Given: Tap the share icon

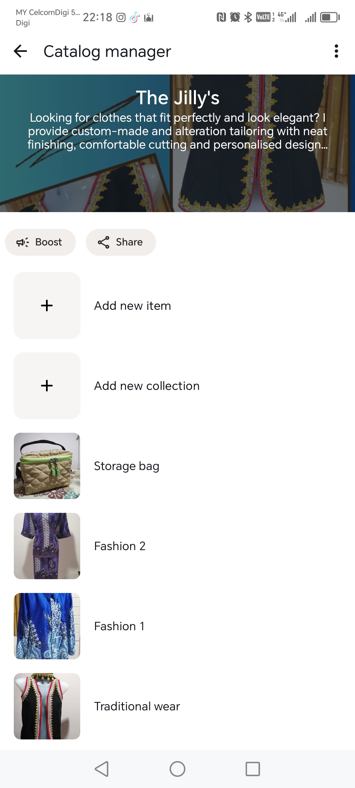Looking at the screenshot, I should pyautogui.click(x=104, y=242).
